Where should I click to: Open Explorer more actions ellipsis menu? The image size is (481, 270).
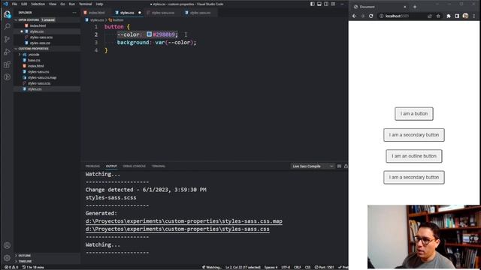[x=74, y=13]
